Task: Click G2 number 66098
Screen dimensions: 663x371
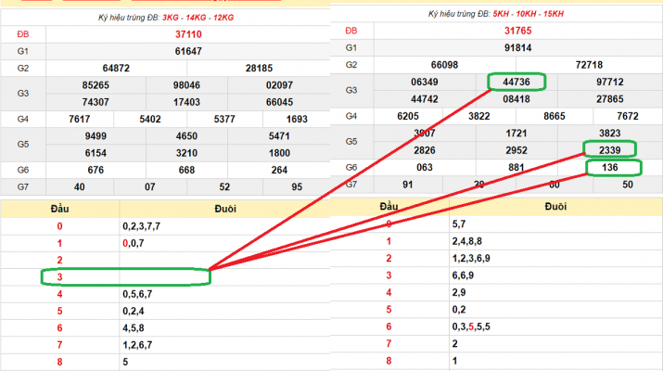Action: tap(444, 65)
